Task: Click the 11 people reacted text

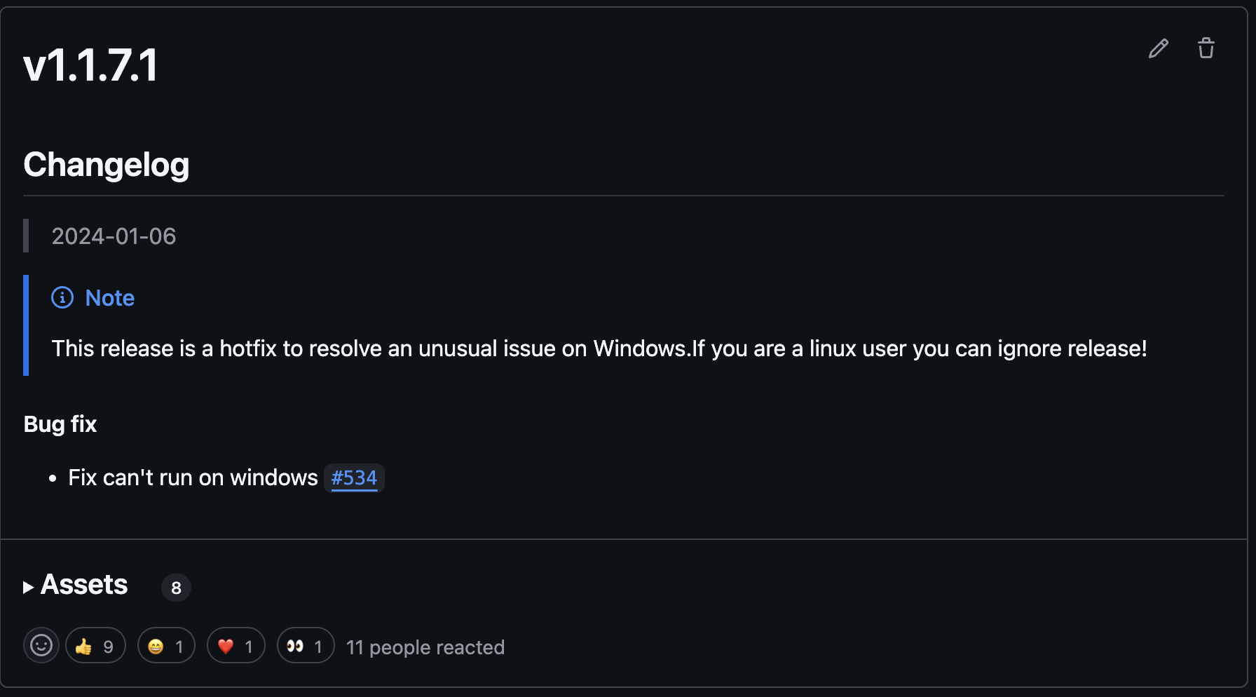Action: point(425,647)
